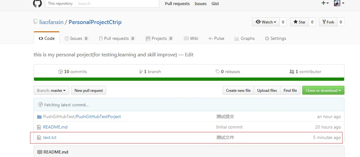This screenshot has height=157, width=360.
Task: Click the commits history clock icon
Action: point(61,72)
